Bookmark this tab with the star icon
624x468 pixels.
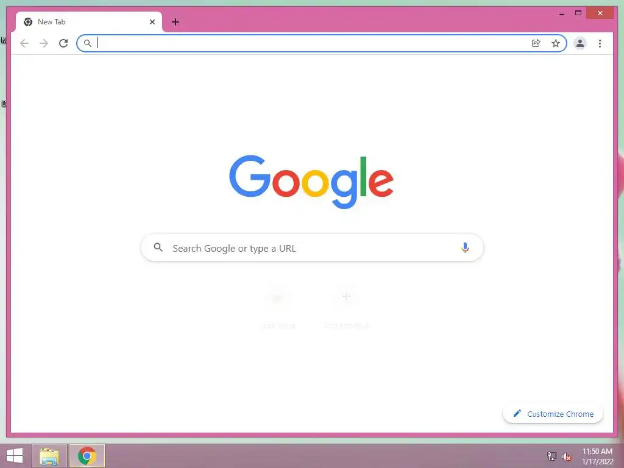click(x=556, y=43)
